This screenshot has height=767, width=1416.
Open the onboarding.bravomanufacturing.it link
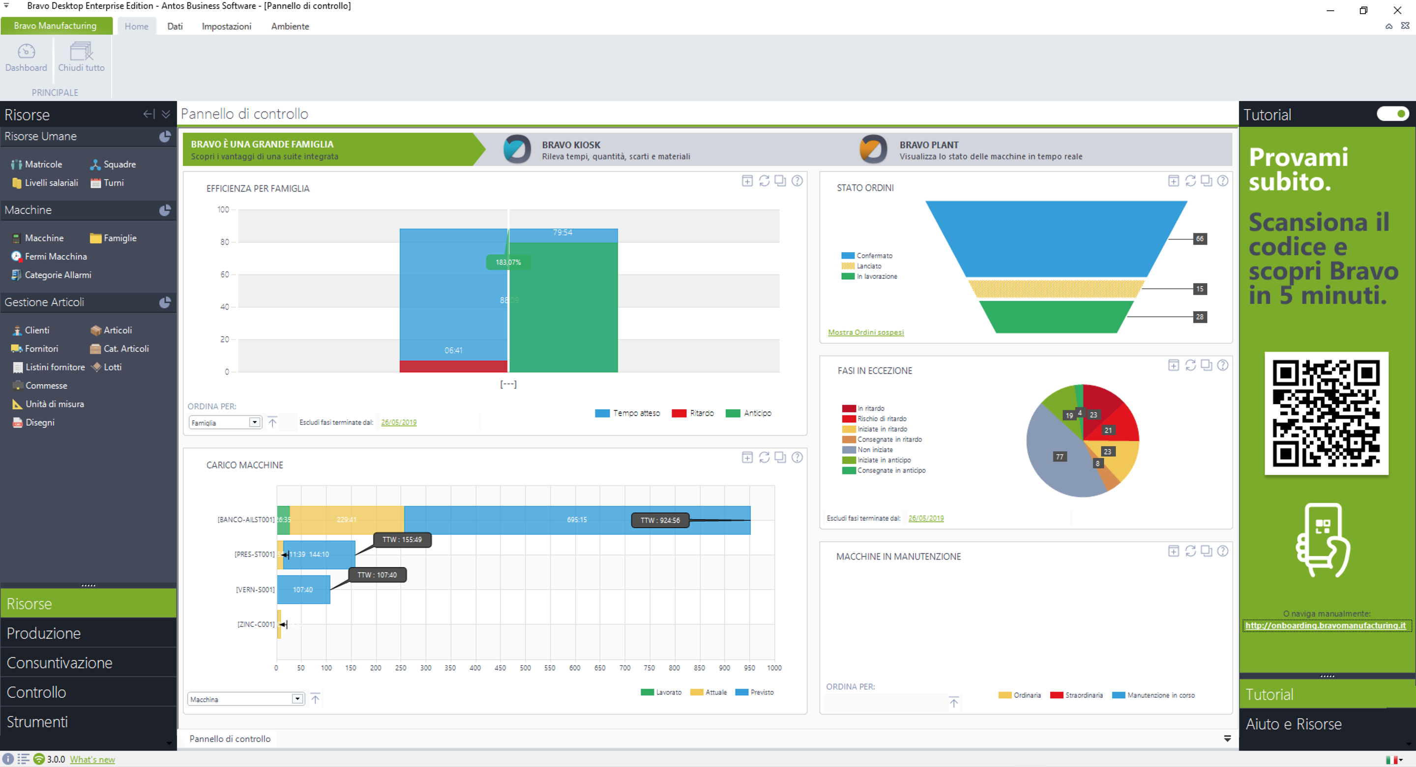(1326, 625)
